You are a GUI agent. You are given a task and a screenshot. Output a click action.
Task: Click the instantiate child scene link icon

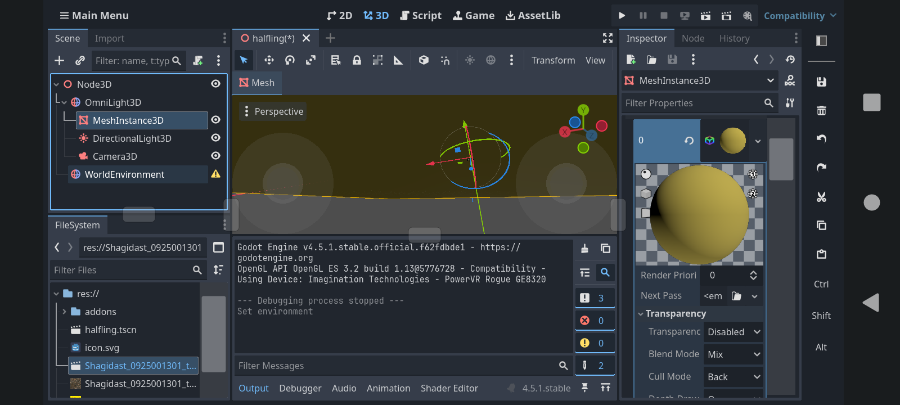pos(80,61)
